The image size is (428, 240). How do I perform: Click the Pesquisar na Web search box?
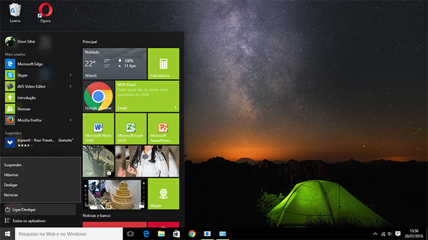69,234
